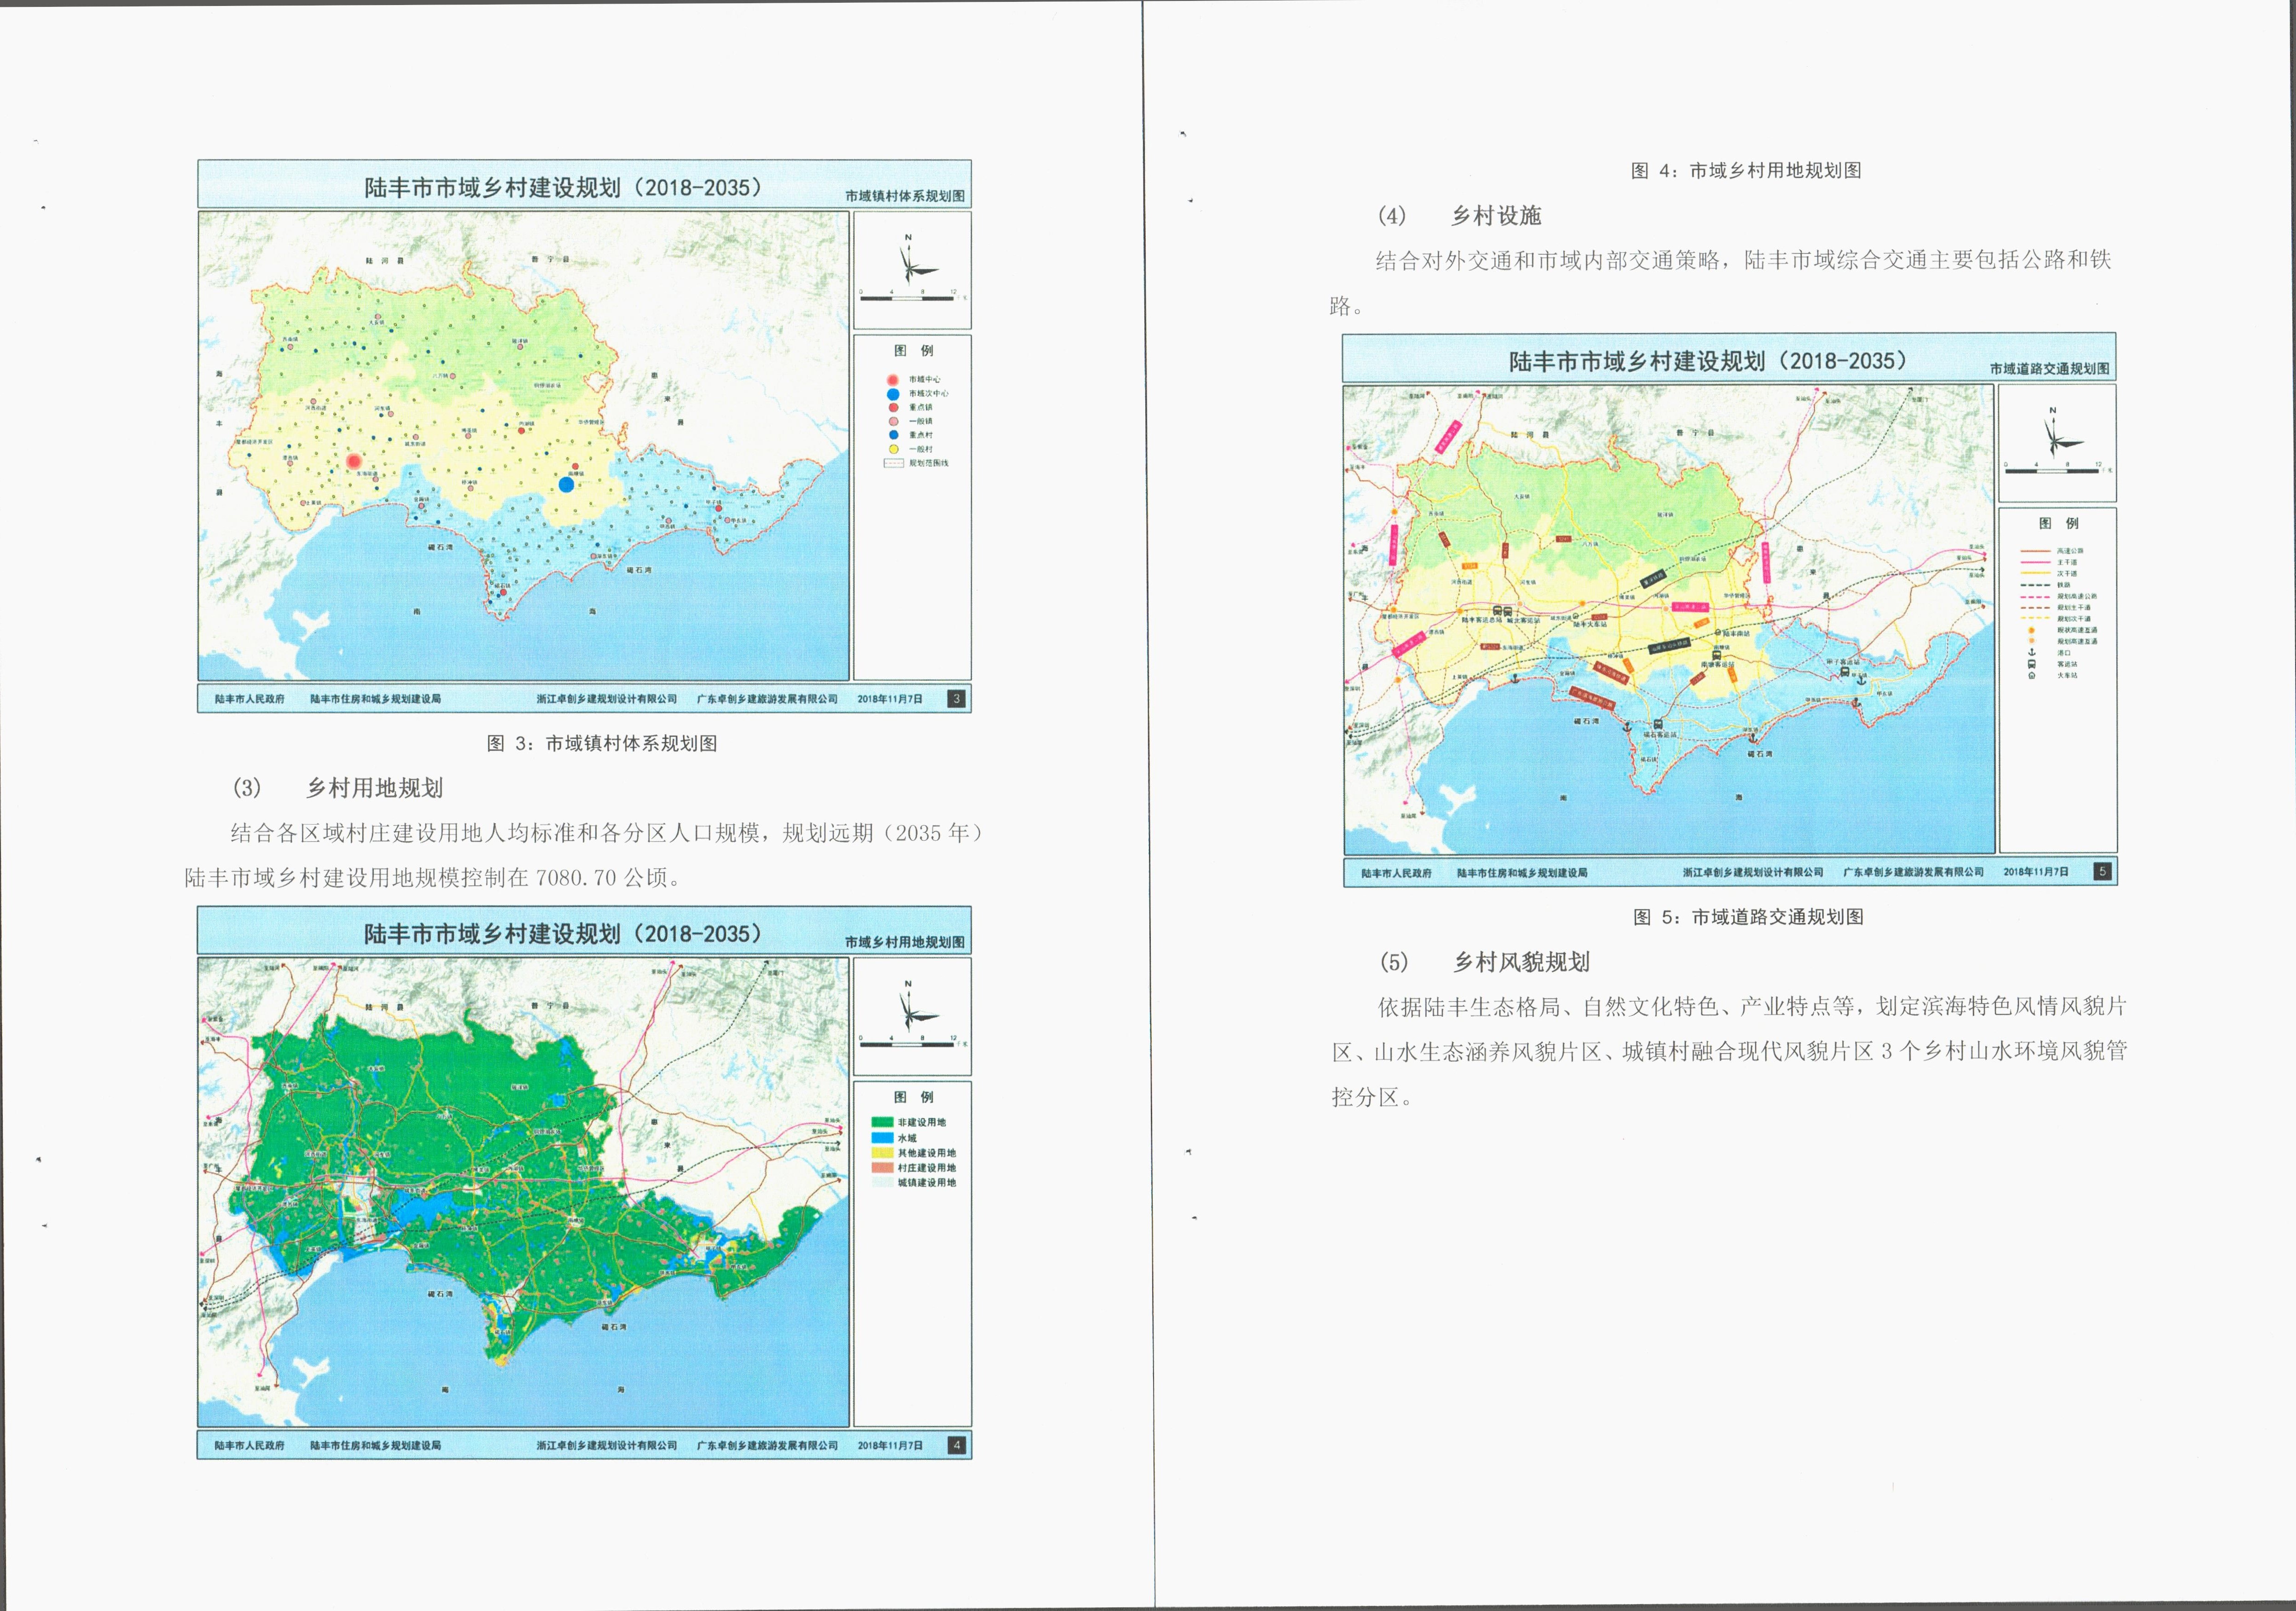Click the 现状高速互通 orange dot symbol

(2032, 631)
